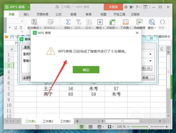176x133 pixels.
Task: Click the open folder icon in quick toolbar
Action: click(x=7, y=37)
